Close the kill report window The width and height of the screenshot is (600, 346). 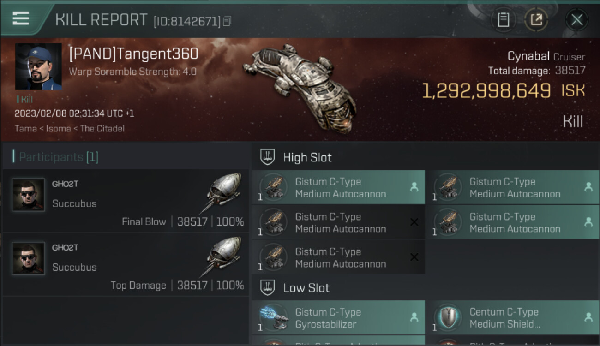click(576, 20)
